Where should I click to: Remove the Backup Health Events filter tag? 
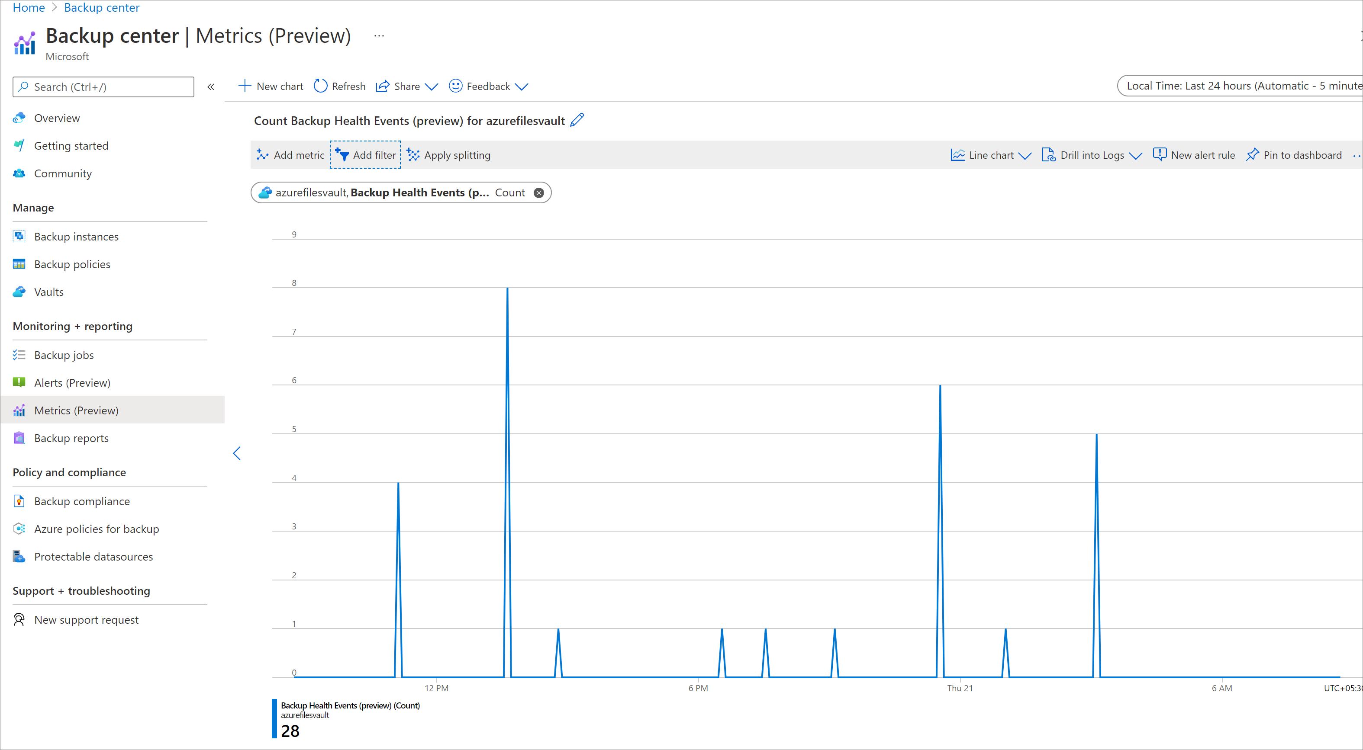(540, 192)
